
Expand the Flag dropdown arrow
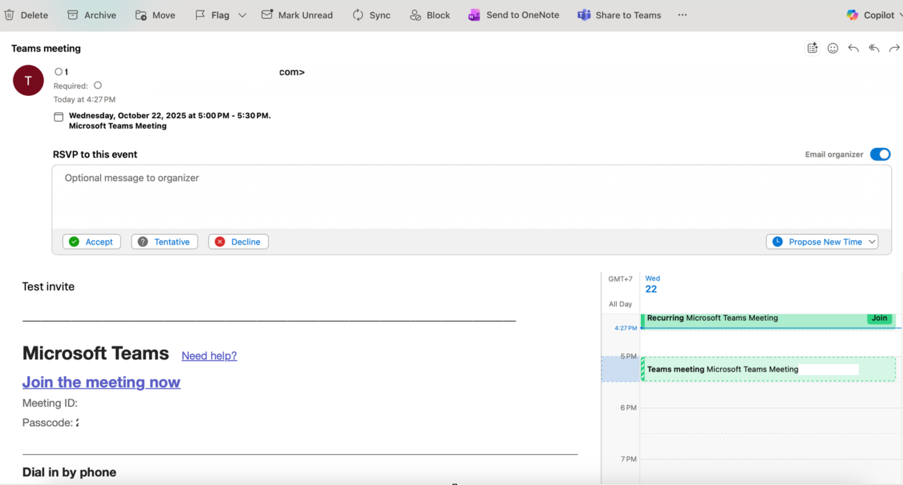pyautogui.click(x=242, y=15)
